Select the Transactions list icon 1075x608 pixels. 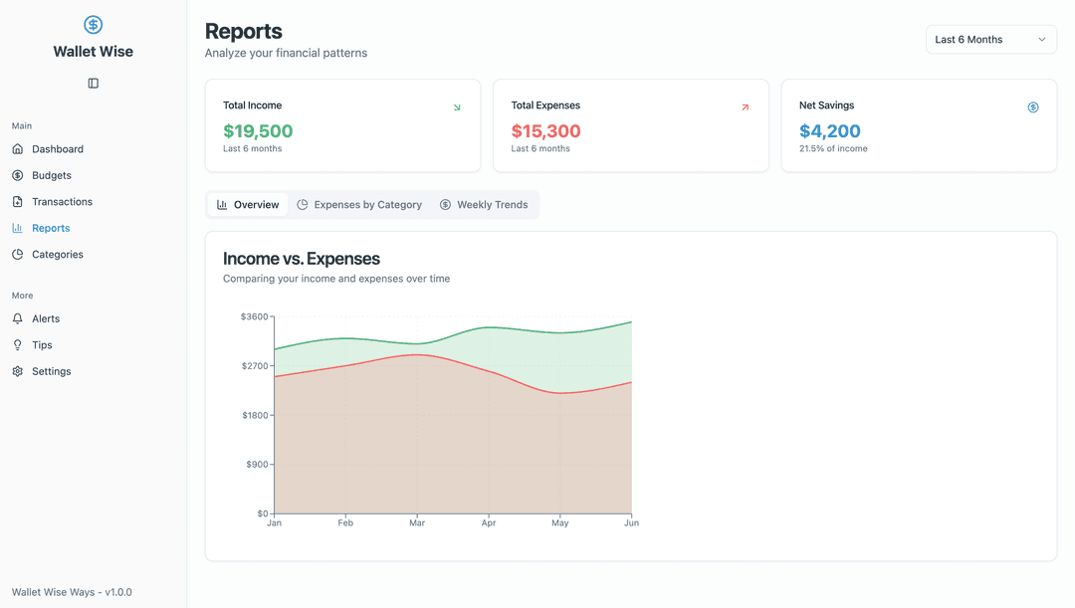[17, 201]
